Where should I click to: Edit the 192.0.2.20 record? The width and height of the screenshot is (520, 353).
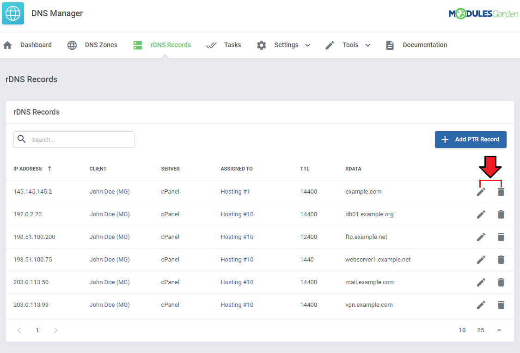(x=481, y=214)
